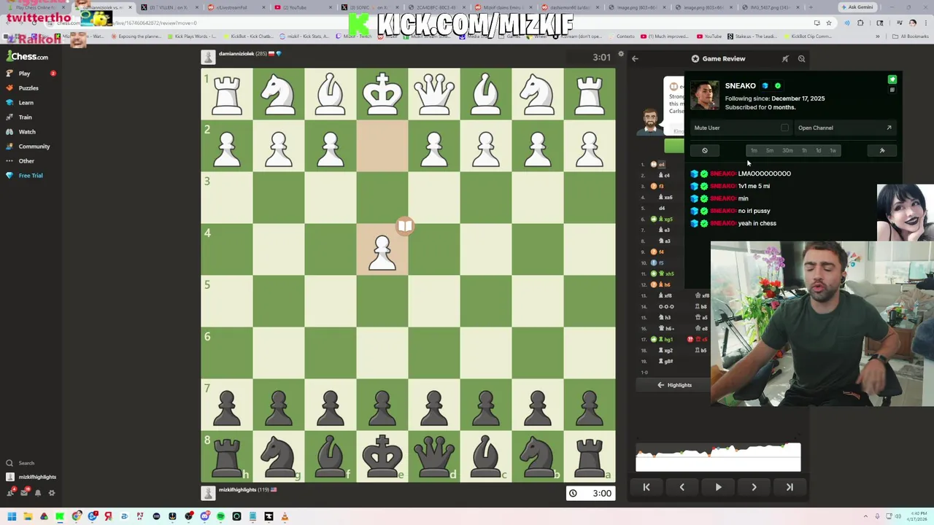This screenshot has width=934, height=525.
Task: Click SNEAKO's green verified badge
Action: click(x=777, y=86)
